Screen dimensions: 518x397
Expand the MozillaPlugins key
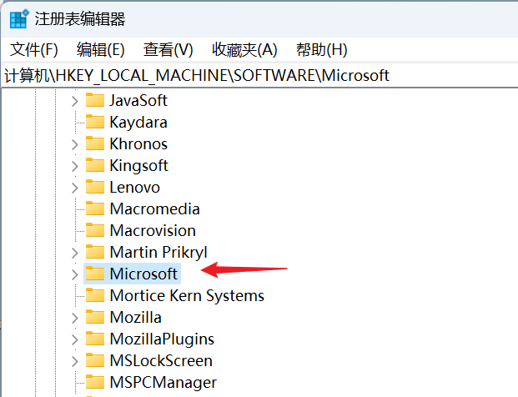[x=75, y=339]
